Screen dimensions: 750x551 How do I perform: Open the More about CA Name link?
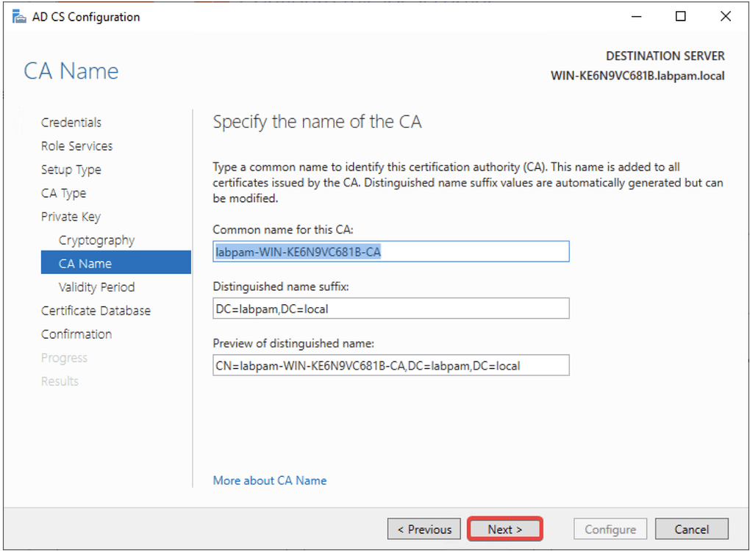click(x=269, y=480)
